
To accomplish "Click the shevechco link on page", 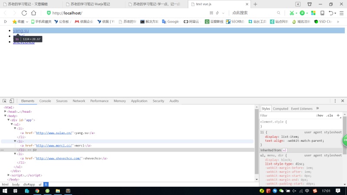I will (x=24, y=42).
